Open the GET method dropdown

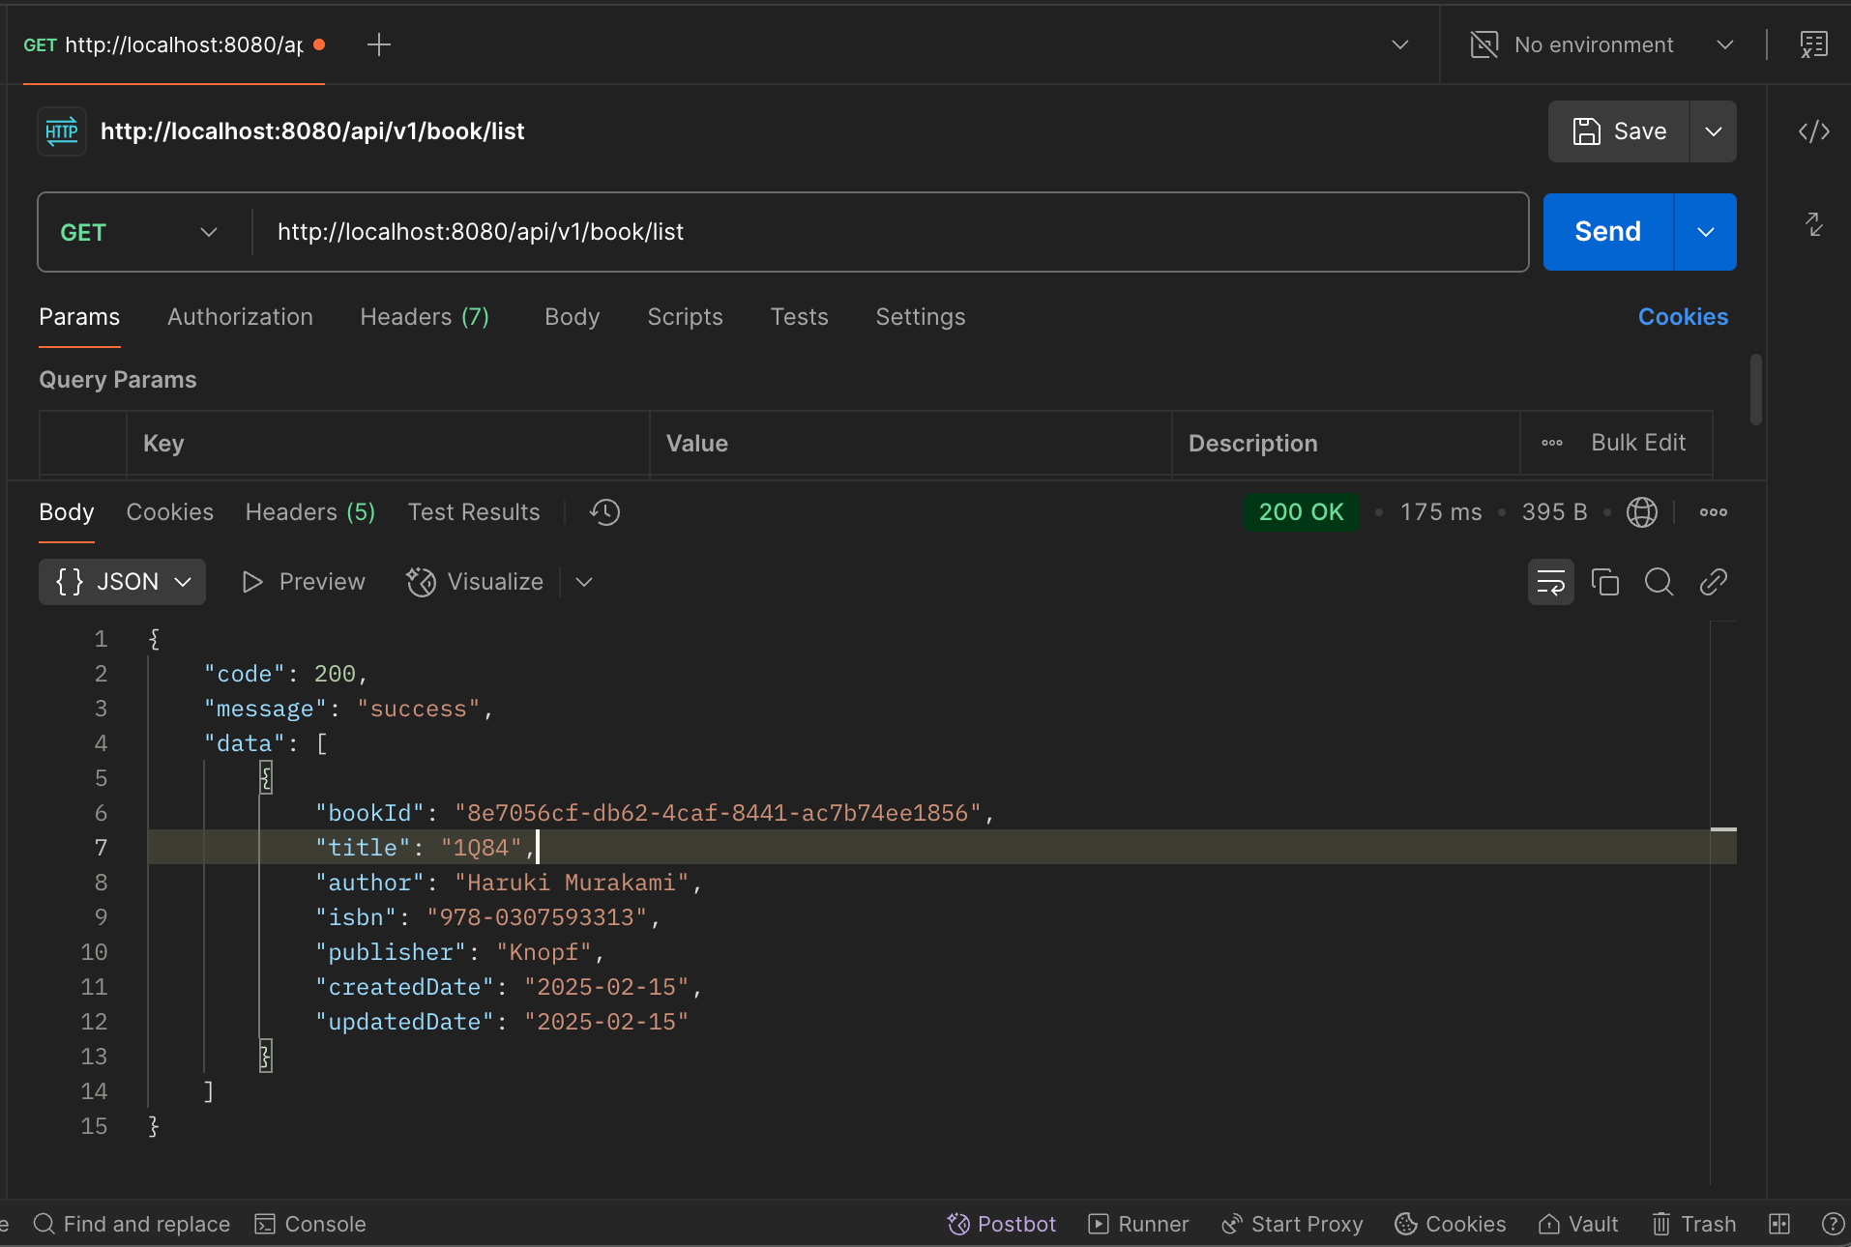140,232
